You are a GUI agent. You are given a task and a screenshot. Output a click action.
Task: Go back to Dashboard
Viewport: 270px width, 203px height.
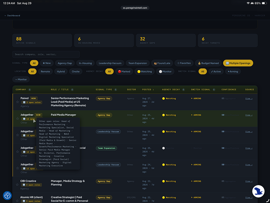coord(12,16)
